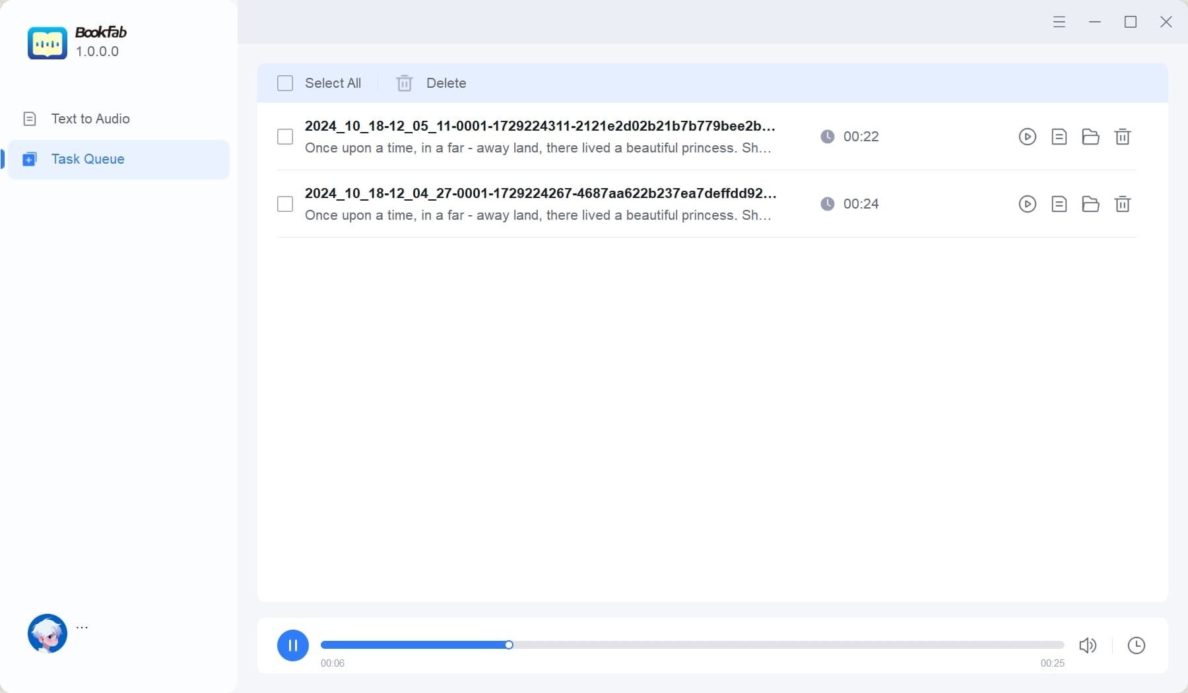The width and height of the screenshot is (1188, 693).
Task: Click version number 1.0.0.0
Action: coord(97,51)
